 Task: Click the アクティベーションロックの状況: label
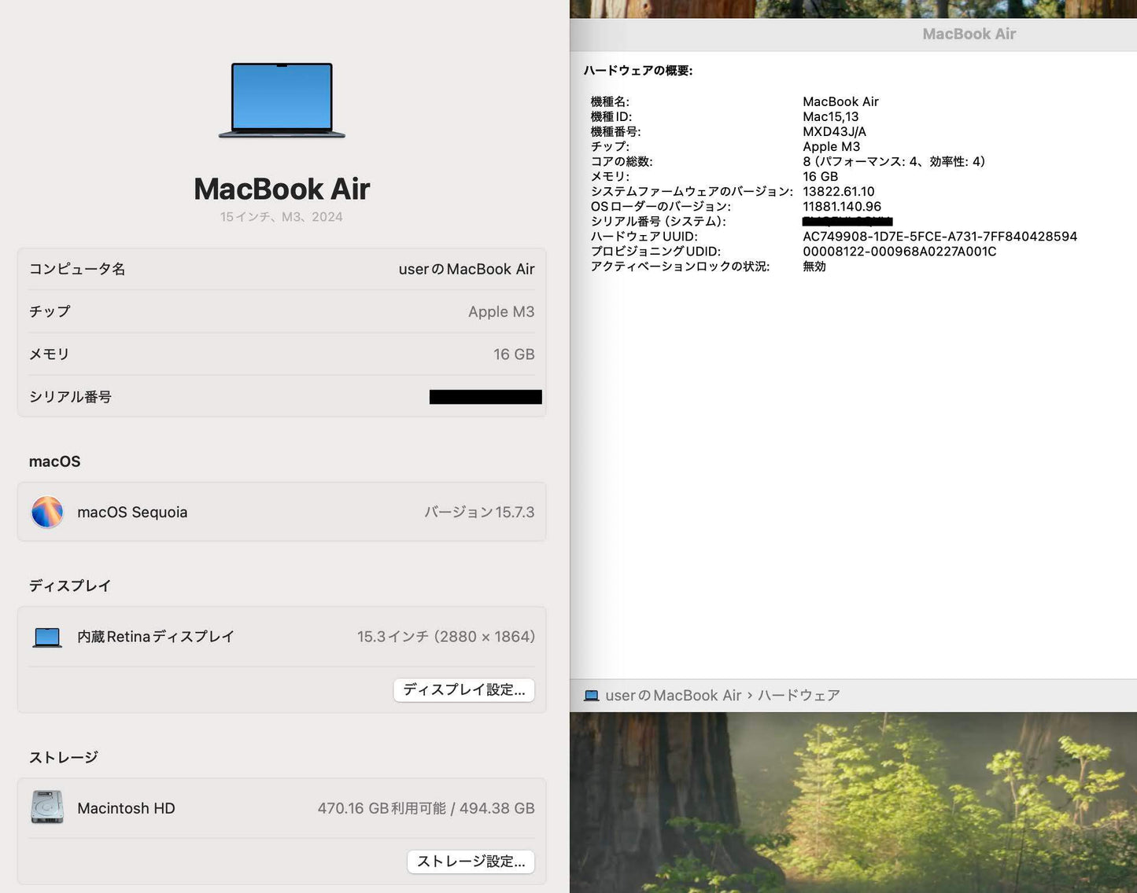(681, 266)
